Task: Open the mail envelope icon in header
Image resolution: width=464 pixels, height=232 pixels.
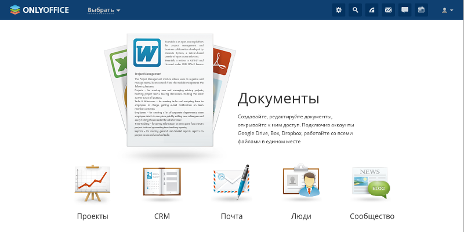Action: pos(388,10)
